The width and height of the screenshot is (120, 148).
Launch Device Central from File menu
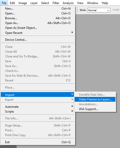tap(38, 40)
